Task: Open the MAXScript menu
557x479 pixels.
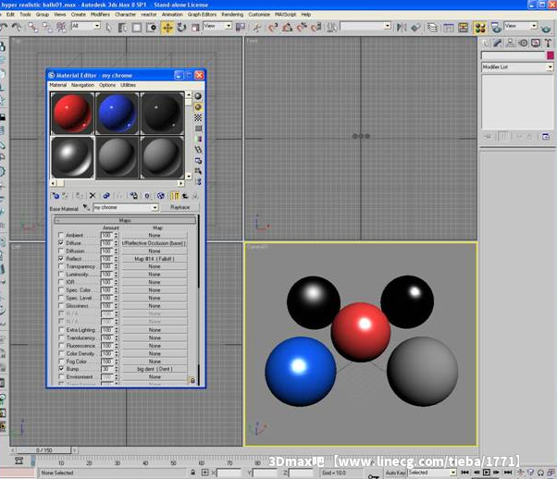Action: pyautogui.click(x=285, y=15)
